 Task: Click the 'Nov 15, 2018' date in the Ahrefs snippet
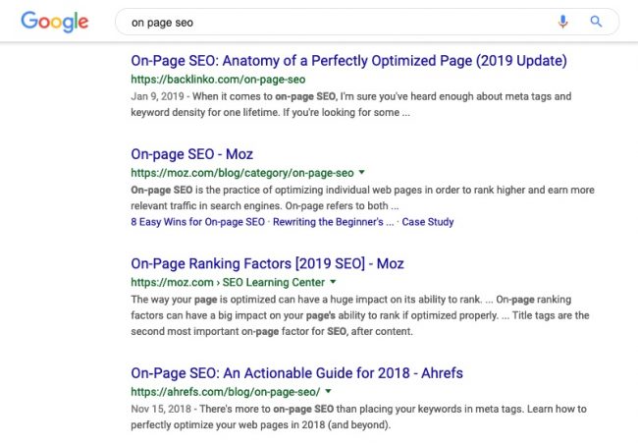(x=161, y=409)
